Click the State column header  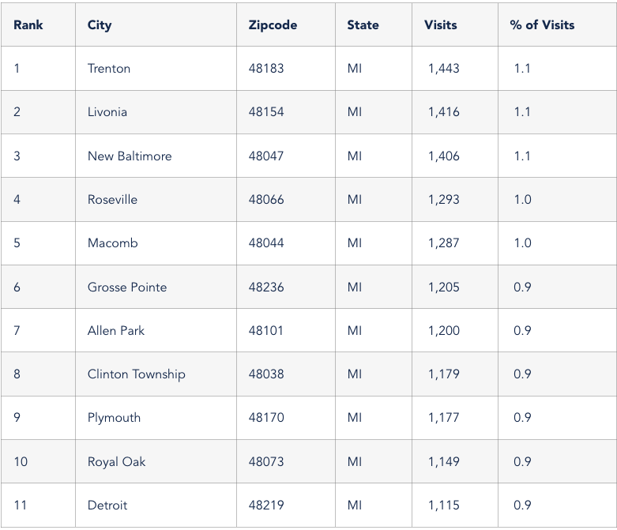(x=363, y=25)
